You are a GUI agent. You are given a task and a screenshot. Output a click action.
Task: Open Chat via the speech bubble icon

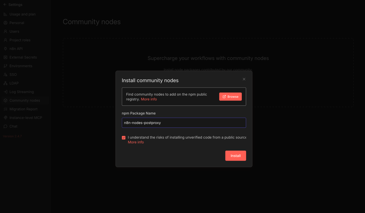5,126
